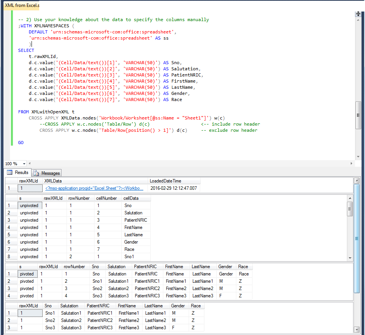Viewport: 365px width, 335px height.
Task: Click the editor split-window handle icon
Action: [x=358, y=14]
